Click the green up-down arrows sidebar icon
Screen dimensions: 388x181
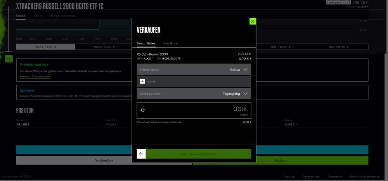pyautogui.click(x=9, y=59)
